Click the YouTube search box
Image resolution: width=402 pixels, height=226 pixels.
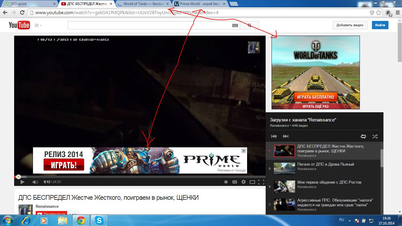point(153,25)
